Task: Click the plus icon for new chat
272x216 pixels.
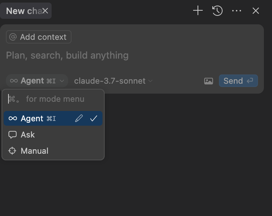Action: coord(198,11)
